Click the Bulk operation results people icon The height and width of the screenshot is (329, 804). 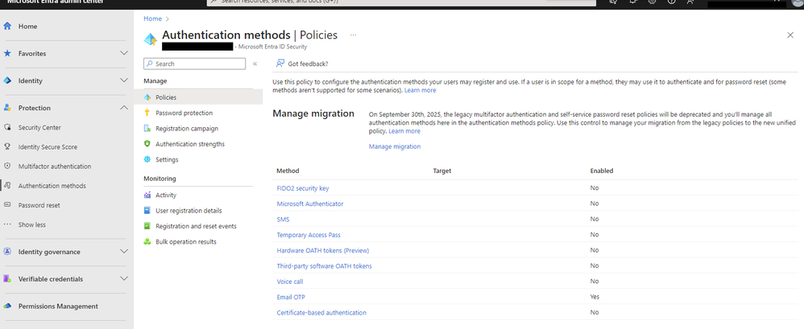click(x=147, y=241)
